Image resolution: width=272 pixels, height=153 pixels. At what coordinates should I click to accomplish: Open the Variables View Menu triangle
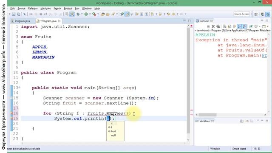click(x=258, y=121)
